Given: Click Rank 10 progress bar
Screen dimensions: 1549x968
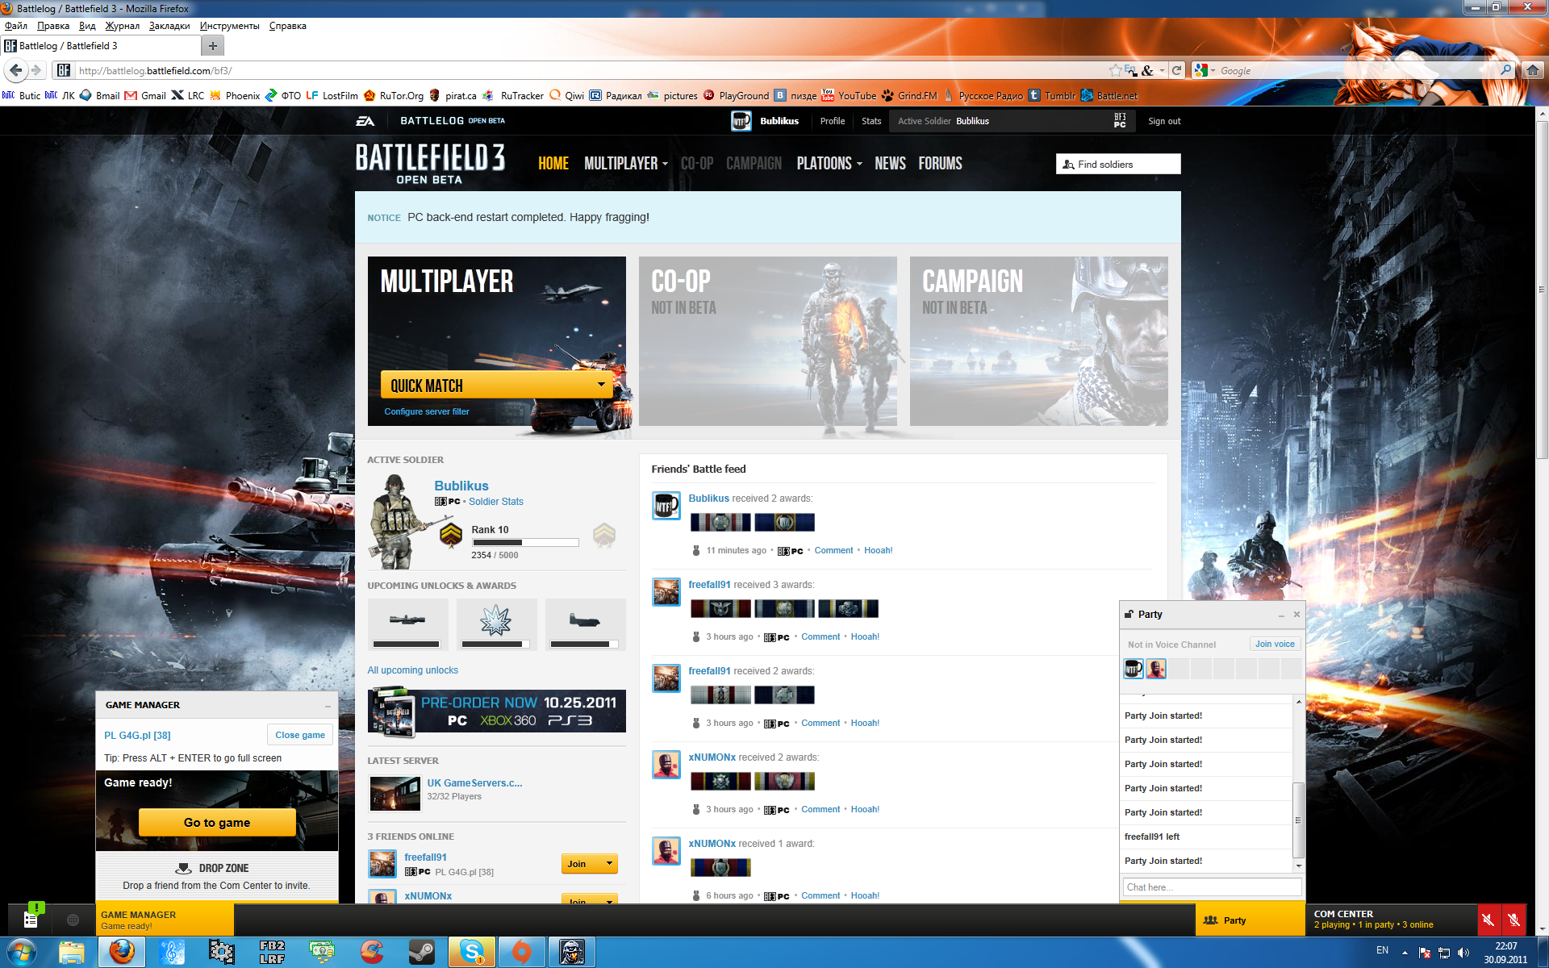Looking at the screenshot, I should [x=525, y=543].
